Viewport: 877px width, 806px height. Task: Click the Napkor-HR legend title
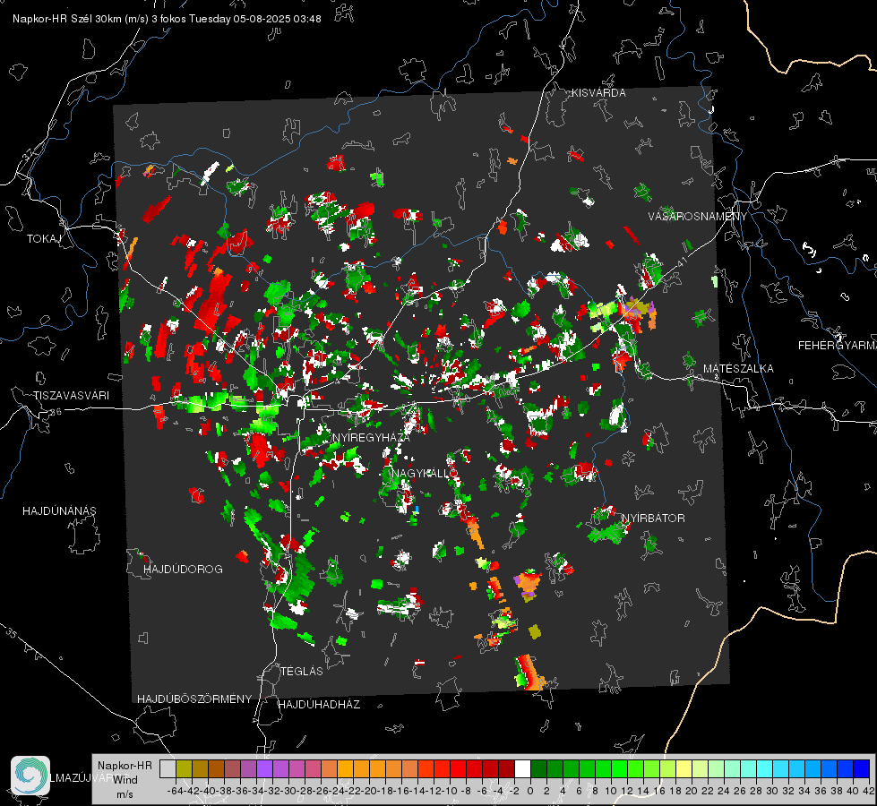click(x=125, y=765)
